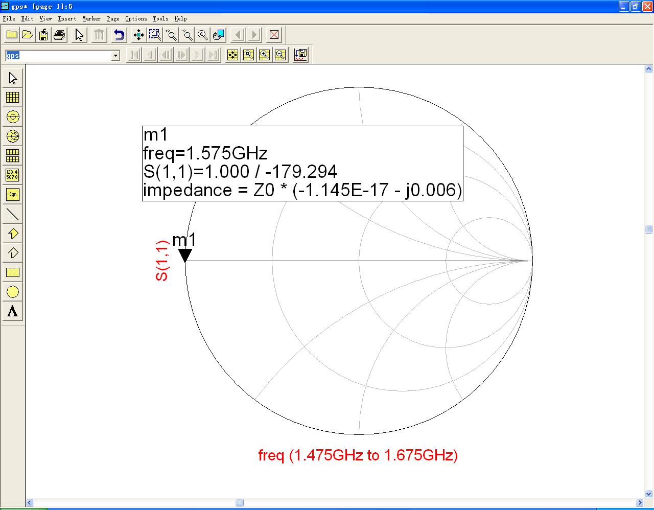Click the vertical scrollbar down arrow
Image resolution: width=654 pixels, height=510 pixels.
[x=649, y=494]
